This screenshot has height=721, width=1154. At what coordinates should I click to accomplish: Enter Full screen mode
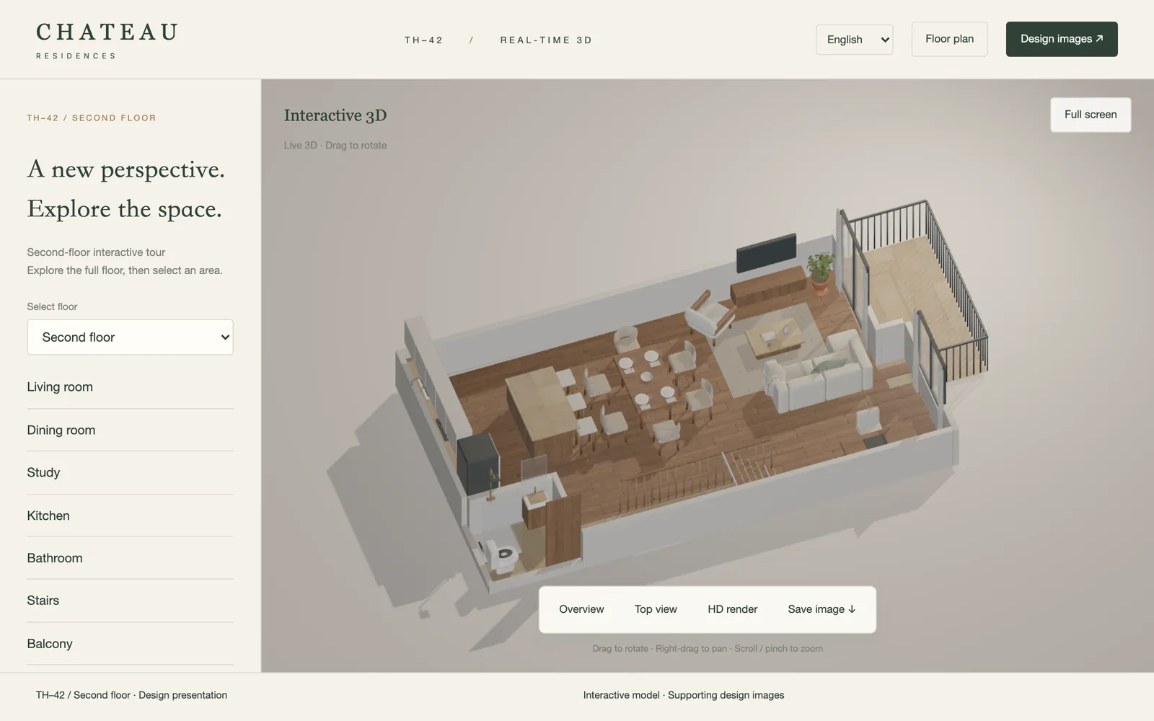click(1091, 115)
